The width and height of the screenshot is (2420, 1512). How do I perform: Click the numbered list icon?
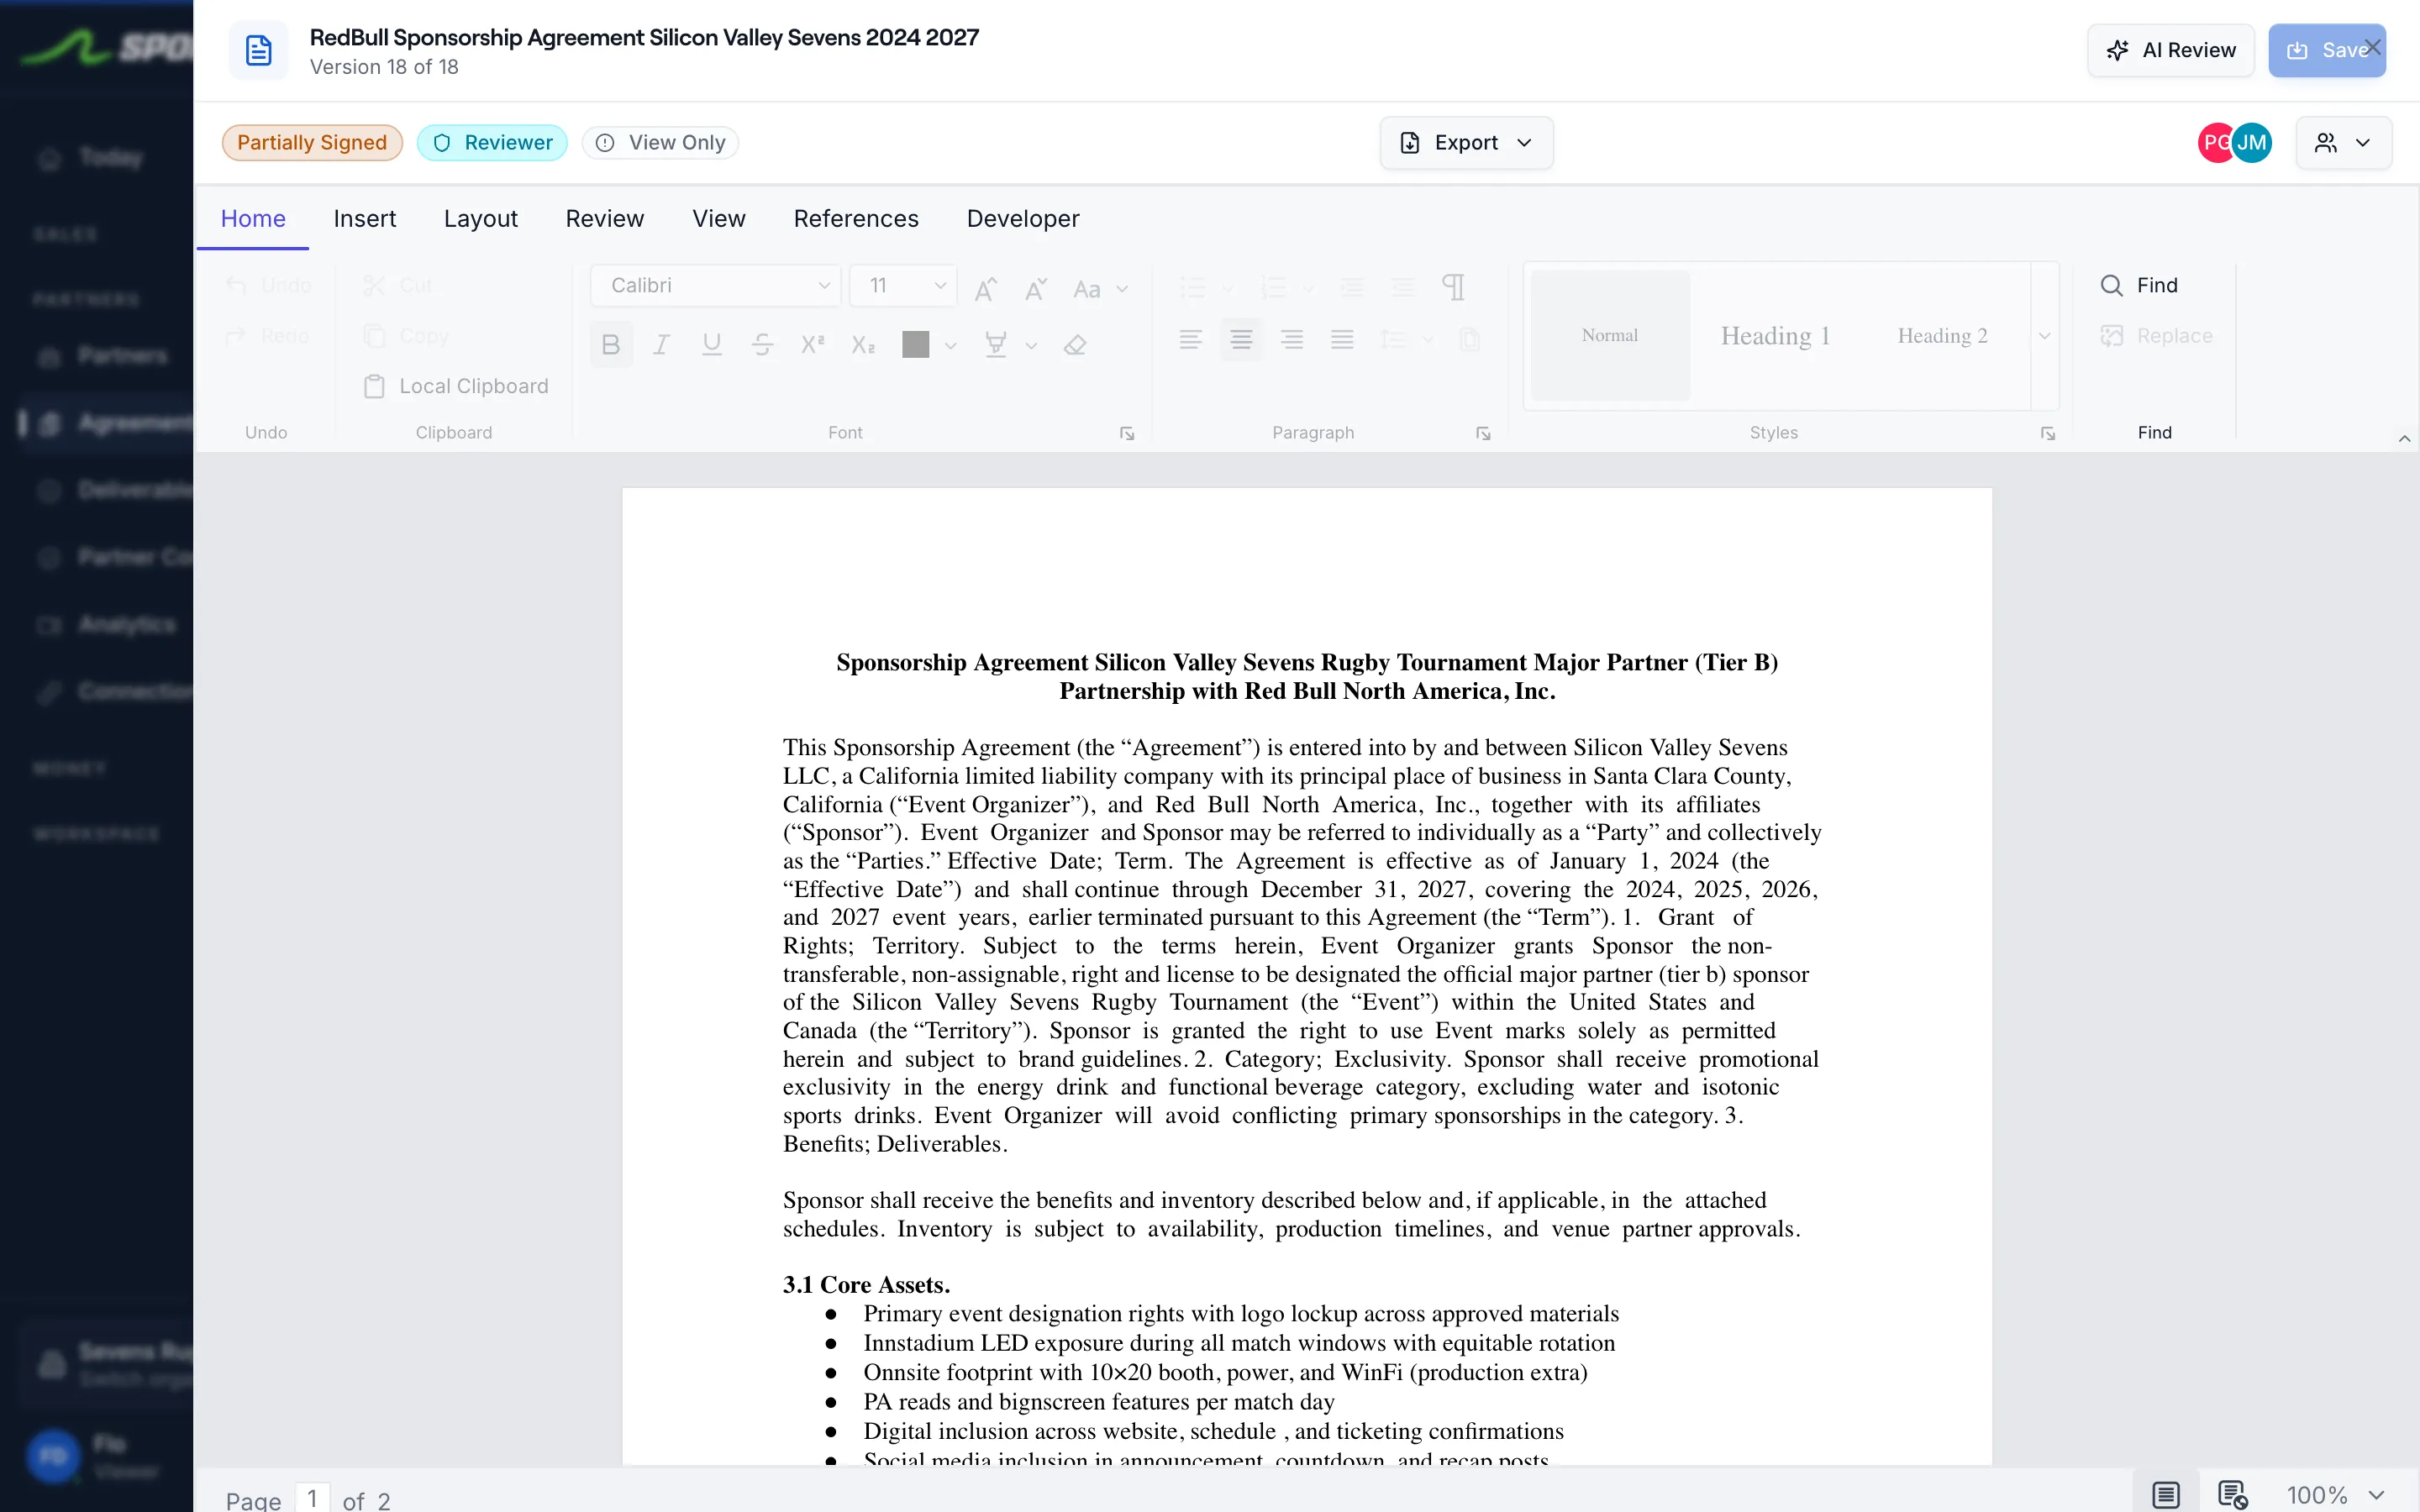pyautogui.click(x=1274, y=288)
